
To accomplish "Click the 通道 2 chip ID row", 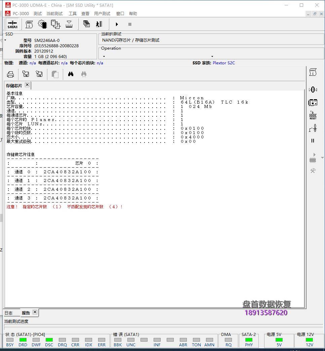I will 53,189.
